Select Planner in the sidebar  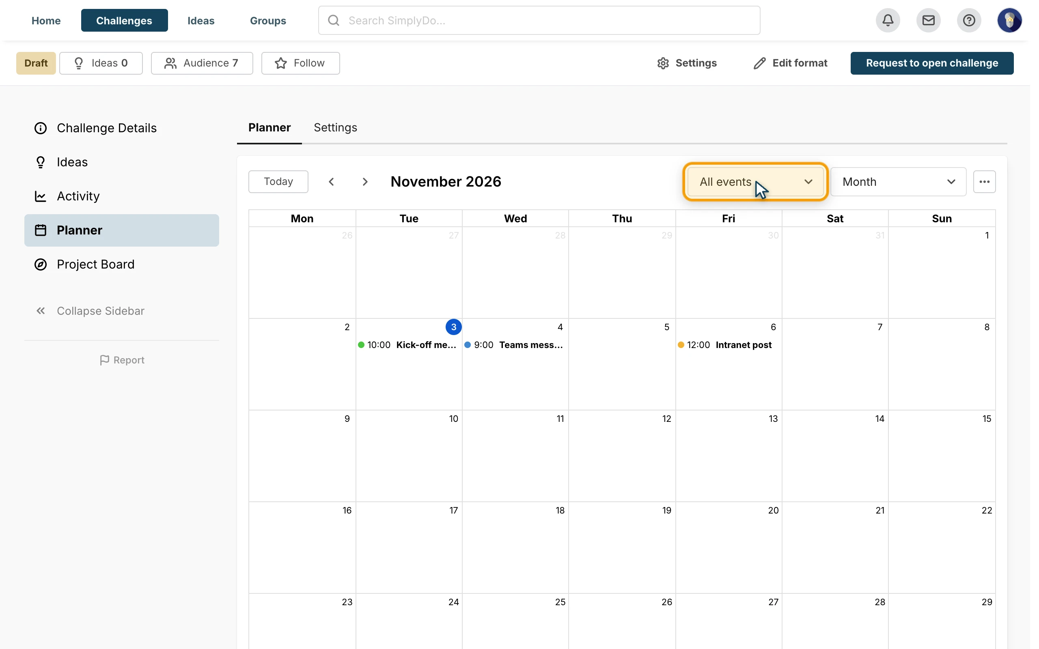click(121, 230)
